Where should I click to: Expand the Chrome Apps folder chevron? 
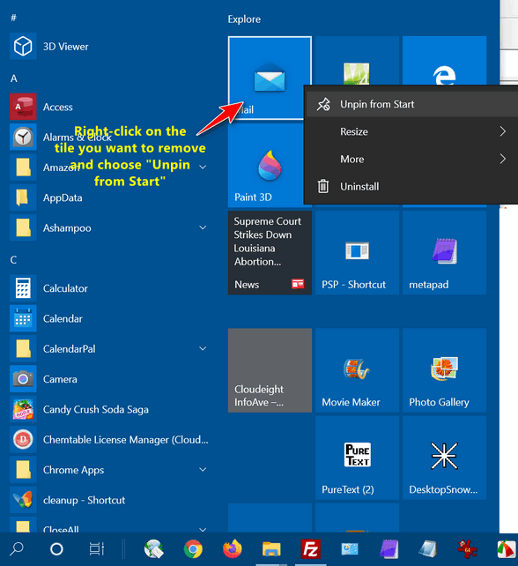[203, 469]
